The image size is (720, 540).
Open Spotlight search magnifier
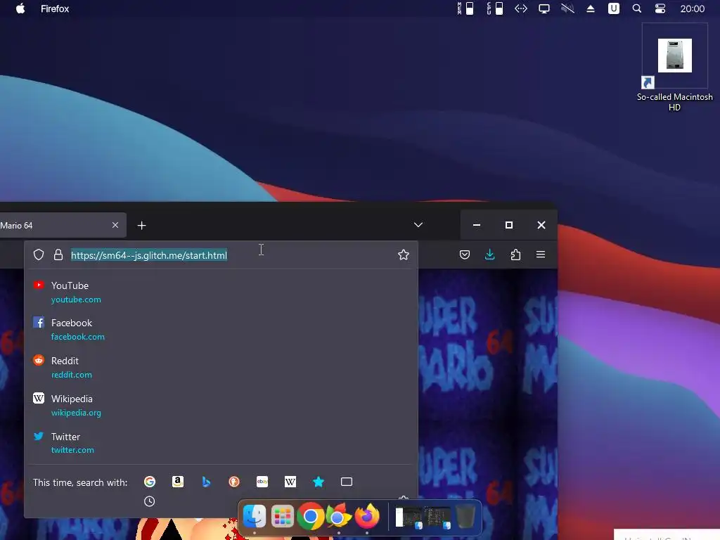(x=636, y=8)
